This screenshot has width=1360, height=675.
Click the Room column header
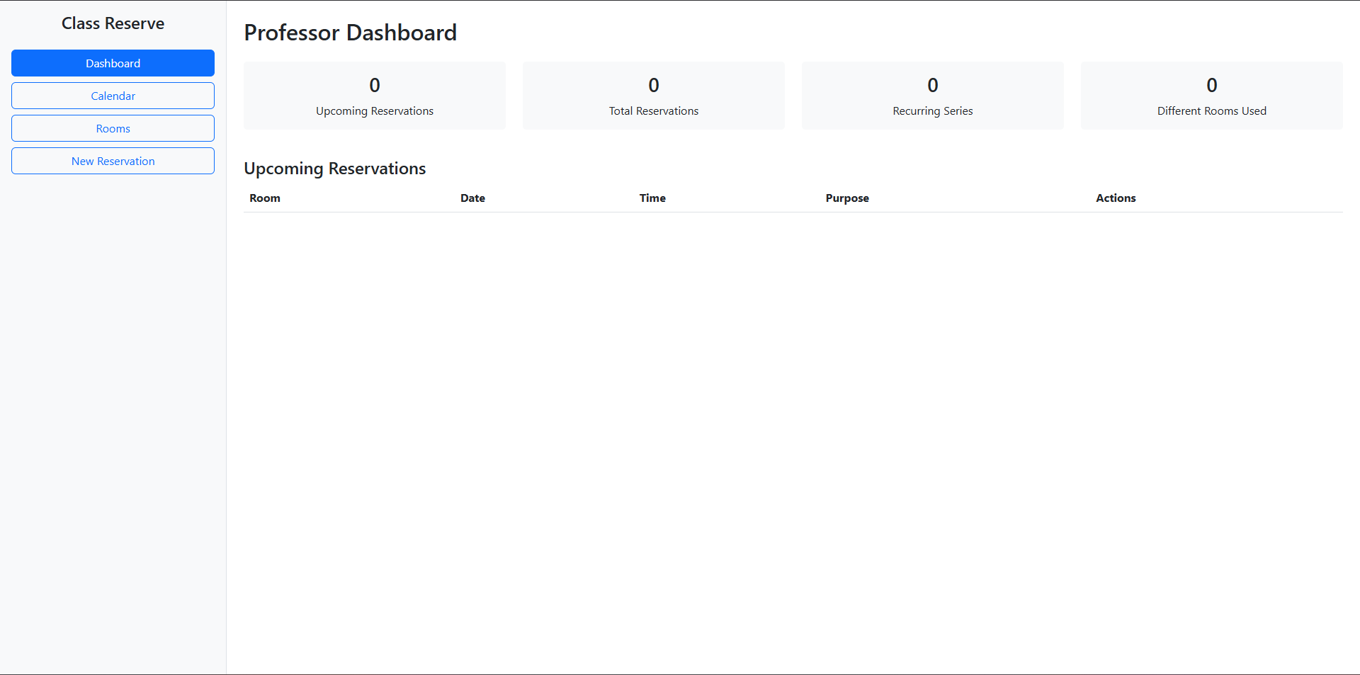click(265, 198)
